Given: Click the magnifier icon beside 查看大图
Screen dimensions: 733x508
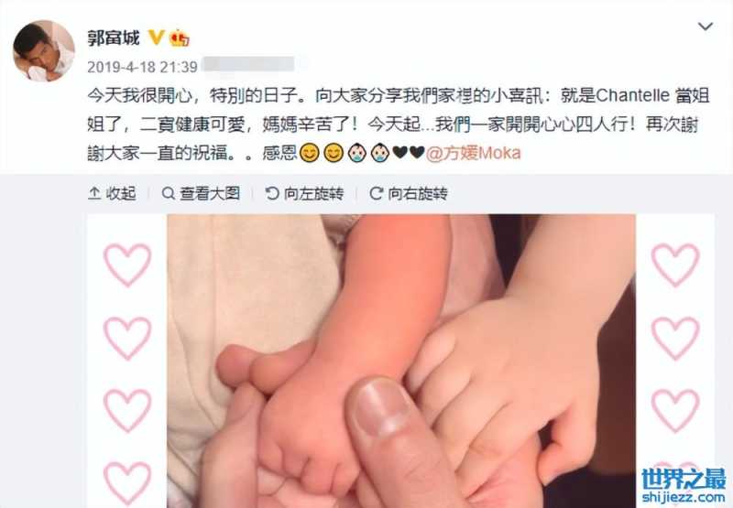Looking at the screenshot, I should [x=168, y=193].
